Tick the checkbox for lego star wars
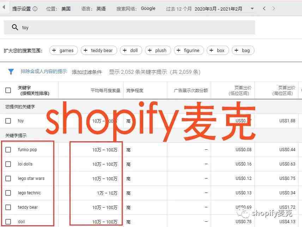The image size is (302, 227). (x=8, y=179)
